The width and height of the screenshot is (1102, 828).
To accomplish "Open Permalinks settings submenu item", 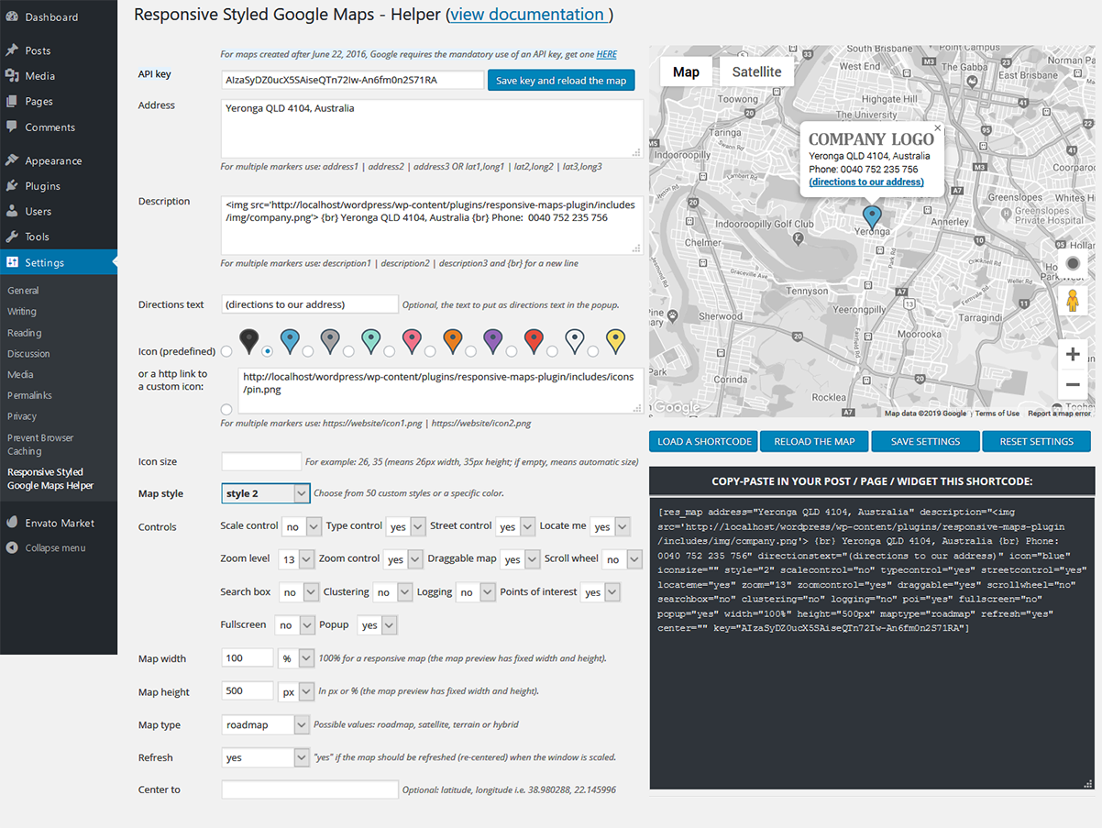I will point(29,395).
